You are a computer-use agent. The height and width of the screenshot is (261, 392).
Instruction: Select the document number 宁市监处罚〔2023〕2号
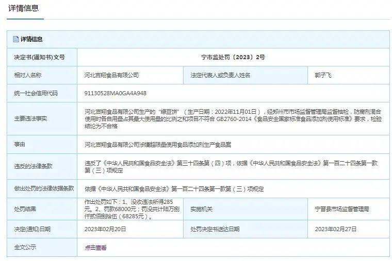[233, 57]
